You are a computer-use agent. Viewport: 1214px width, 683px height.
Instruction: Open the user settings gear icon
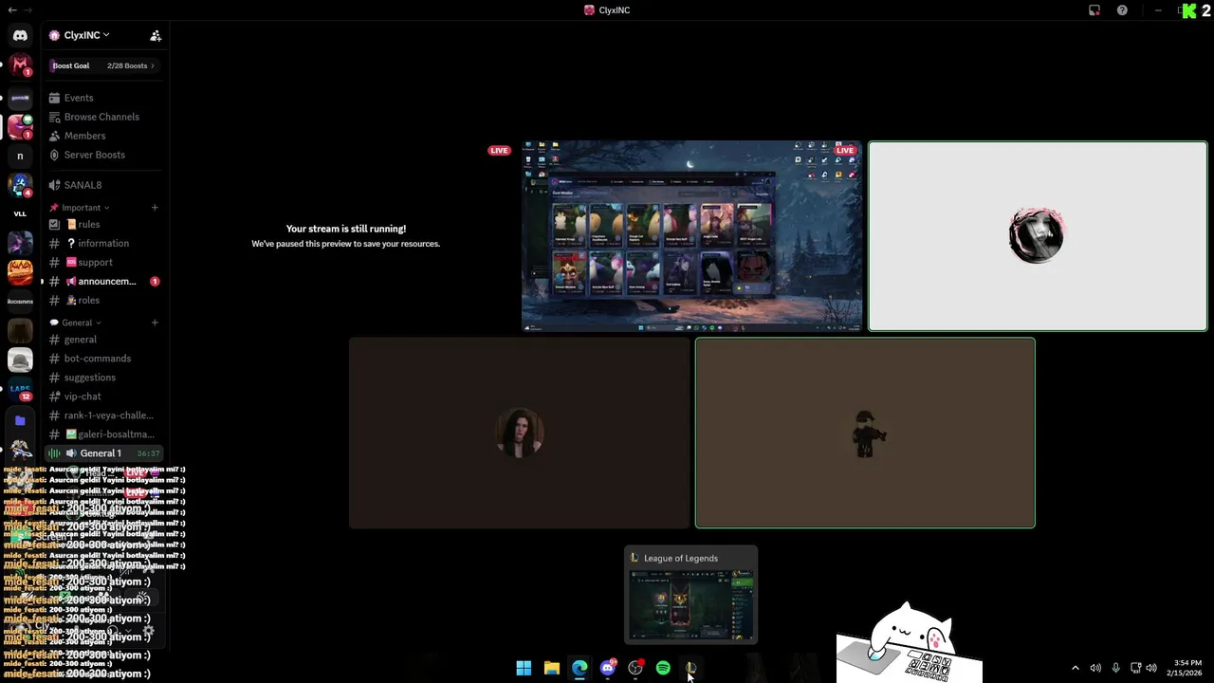click(149, 631)
